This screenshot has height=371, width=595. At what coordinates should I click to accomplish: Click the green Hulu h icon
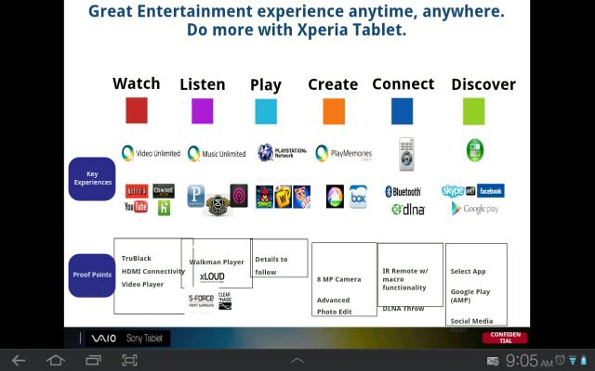point(164,208)
